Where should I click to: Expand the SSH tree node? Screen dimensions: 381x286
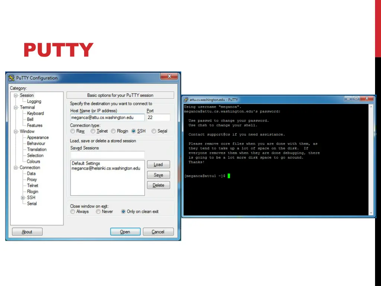tap(23, 198)
